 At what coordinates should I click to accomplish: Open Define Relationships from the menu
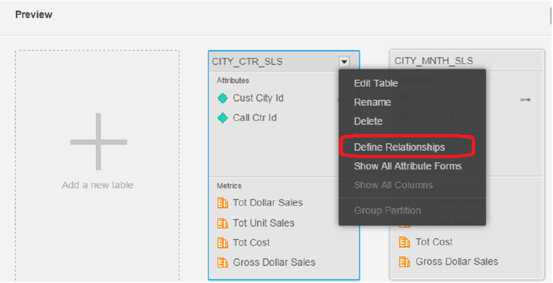tap(399, 147)
